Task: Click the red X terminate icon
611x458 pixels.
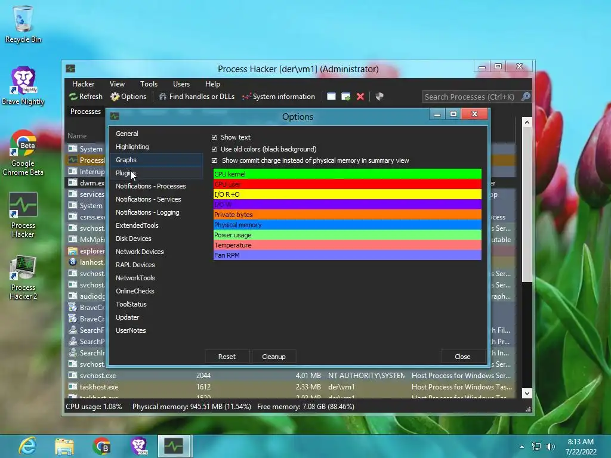Action: click(x=360, y=97)
